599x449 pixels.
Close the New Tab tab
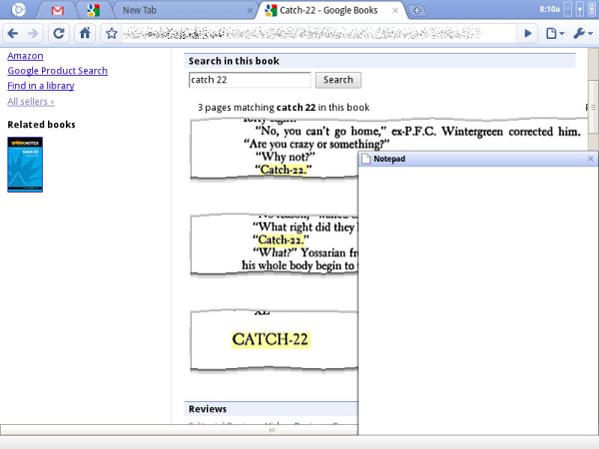(250, 11)
